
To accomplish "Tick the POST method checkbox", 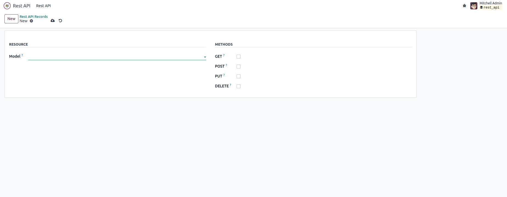I will (x=239, y=66).
